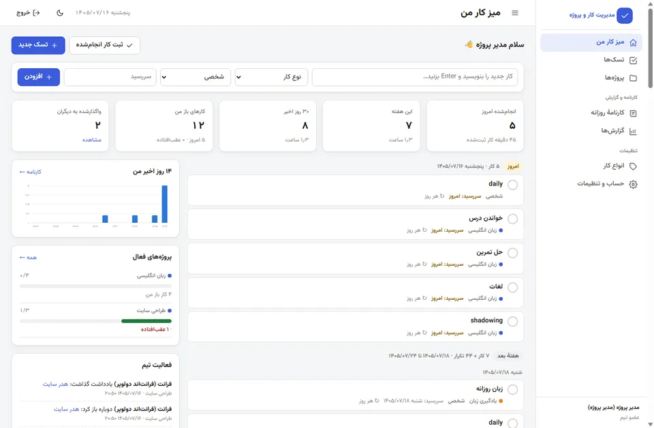Screen dimensions: 654x428
Task: Open مشاهده link in واگذارشده به دیگران card
Action: 92,140
